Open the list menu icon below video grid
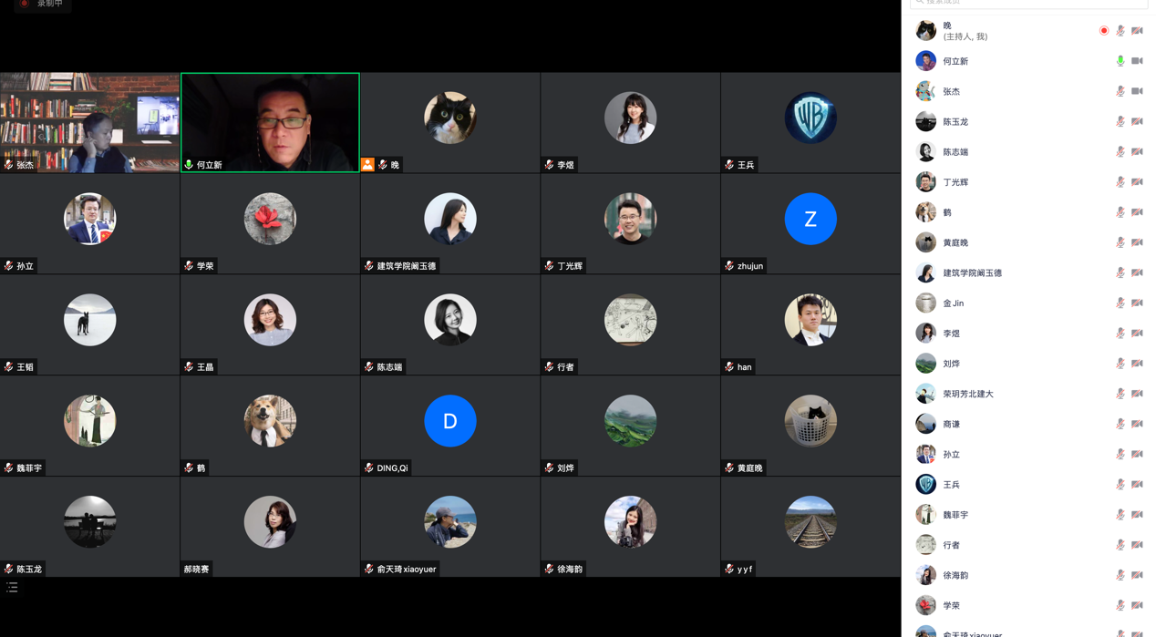1156x637 pixels. coord(12,588)
